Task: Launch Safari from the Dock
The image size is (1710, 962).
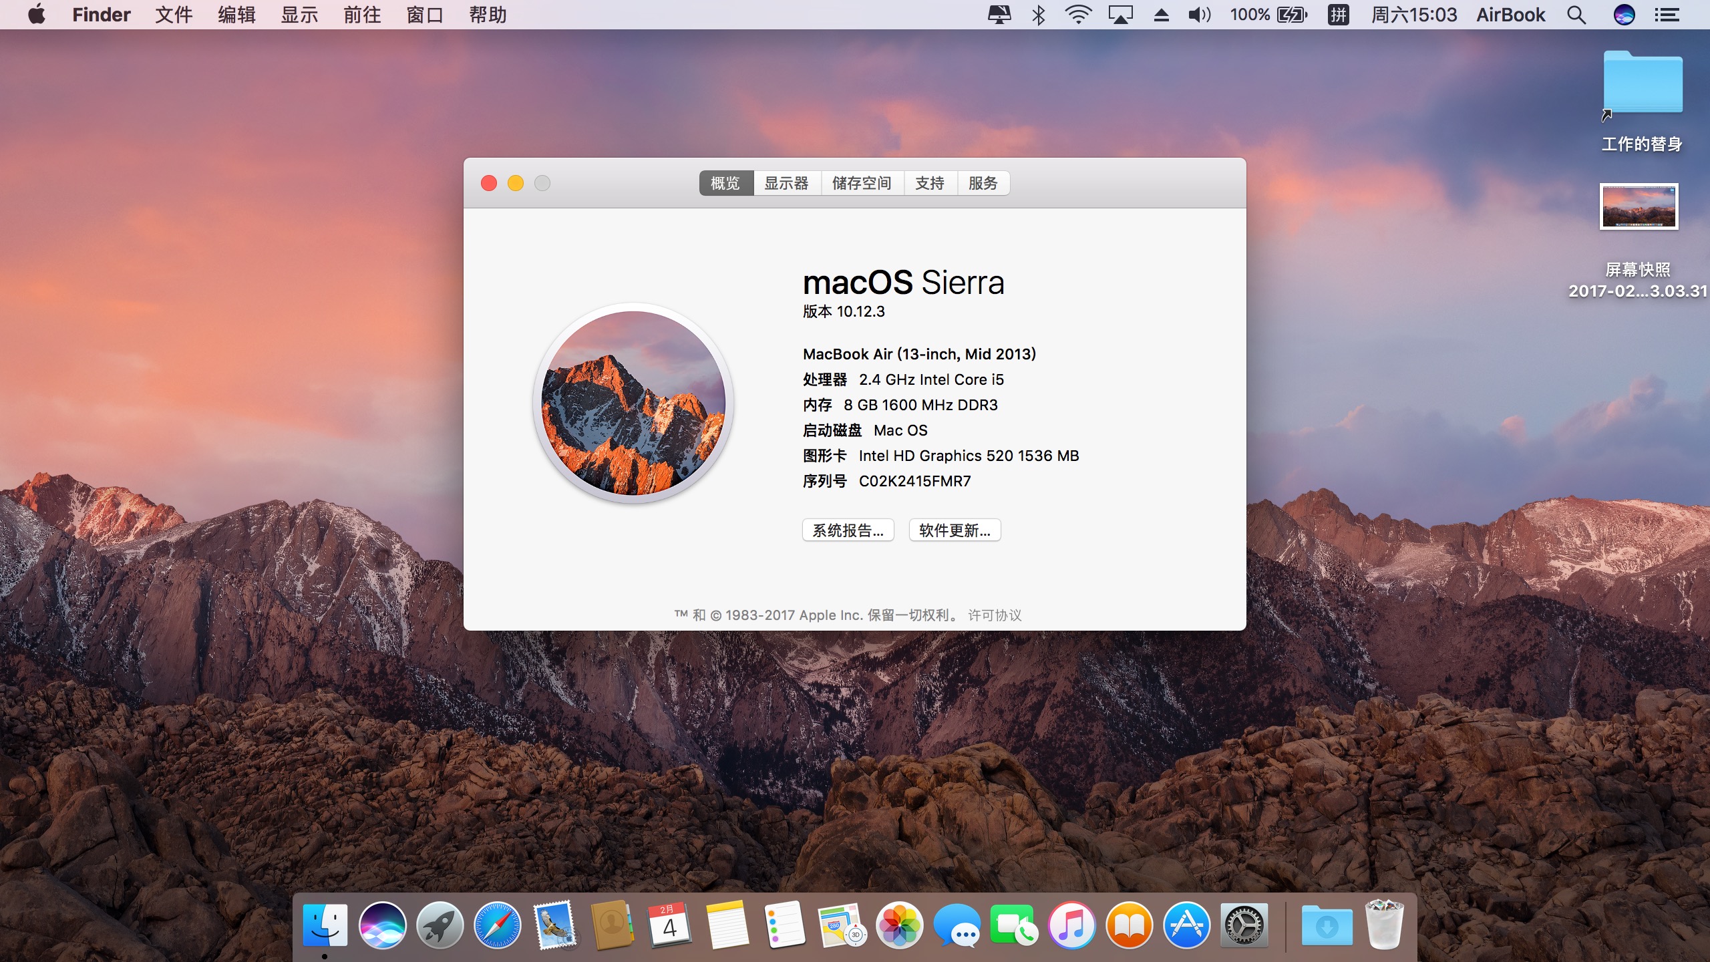Action: (497, 925)
